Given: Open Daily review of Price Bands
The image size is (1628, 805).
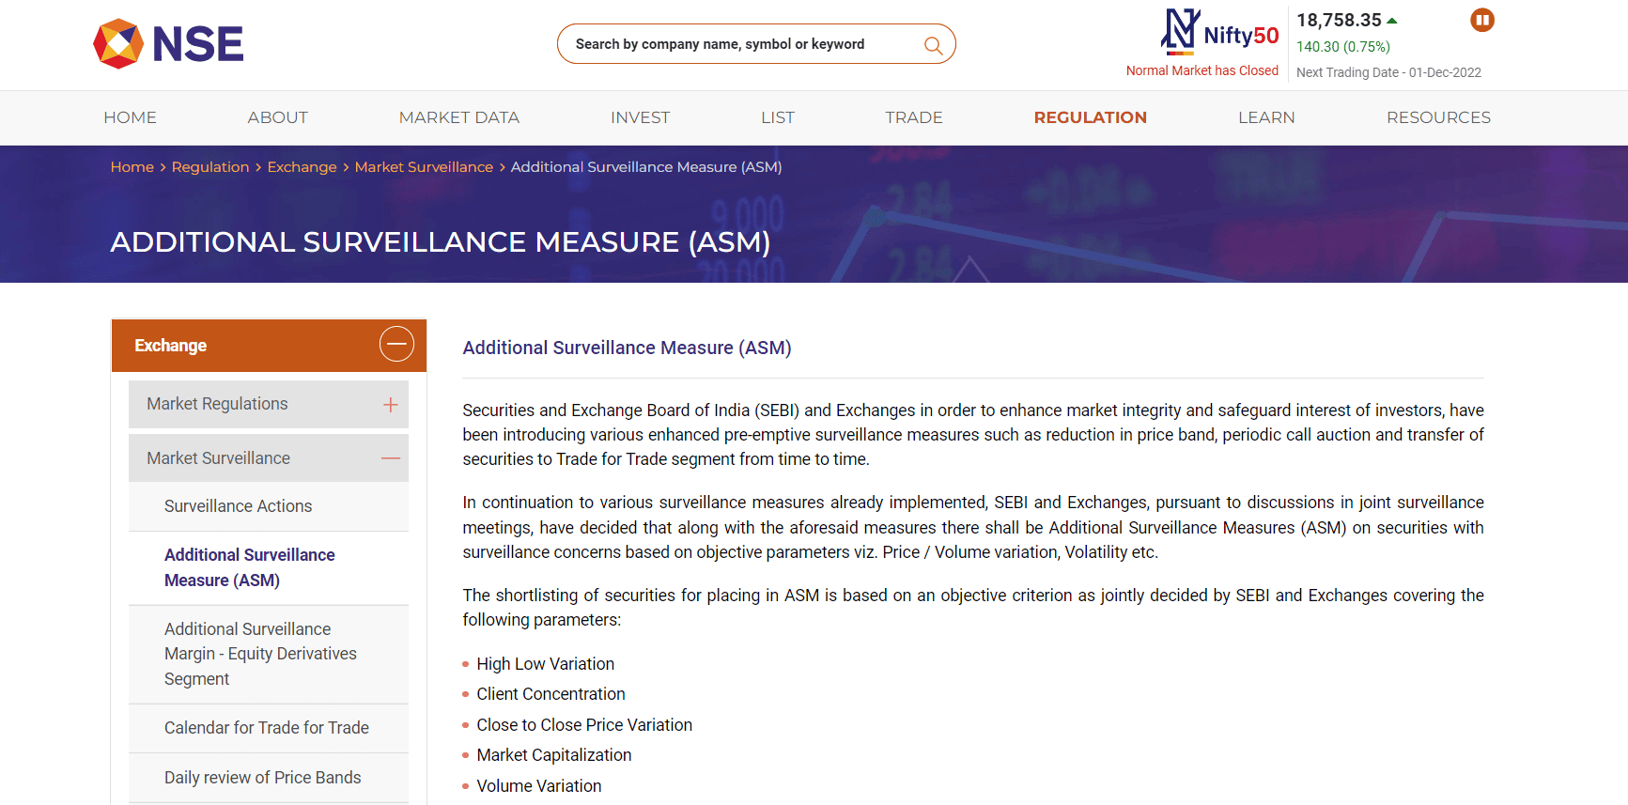Looking at the screenshot, I should pyautogui.click(x=269, y=778).
